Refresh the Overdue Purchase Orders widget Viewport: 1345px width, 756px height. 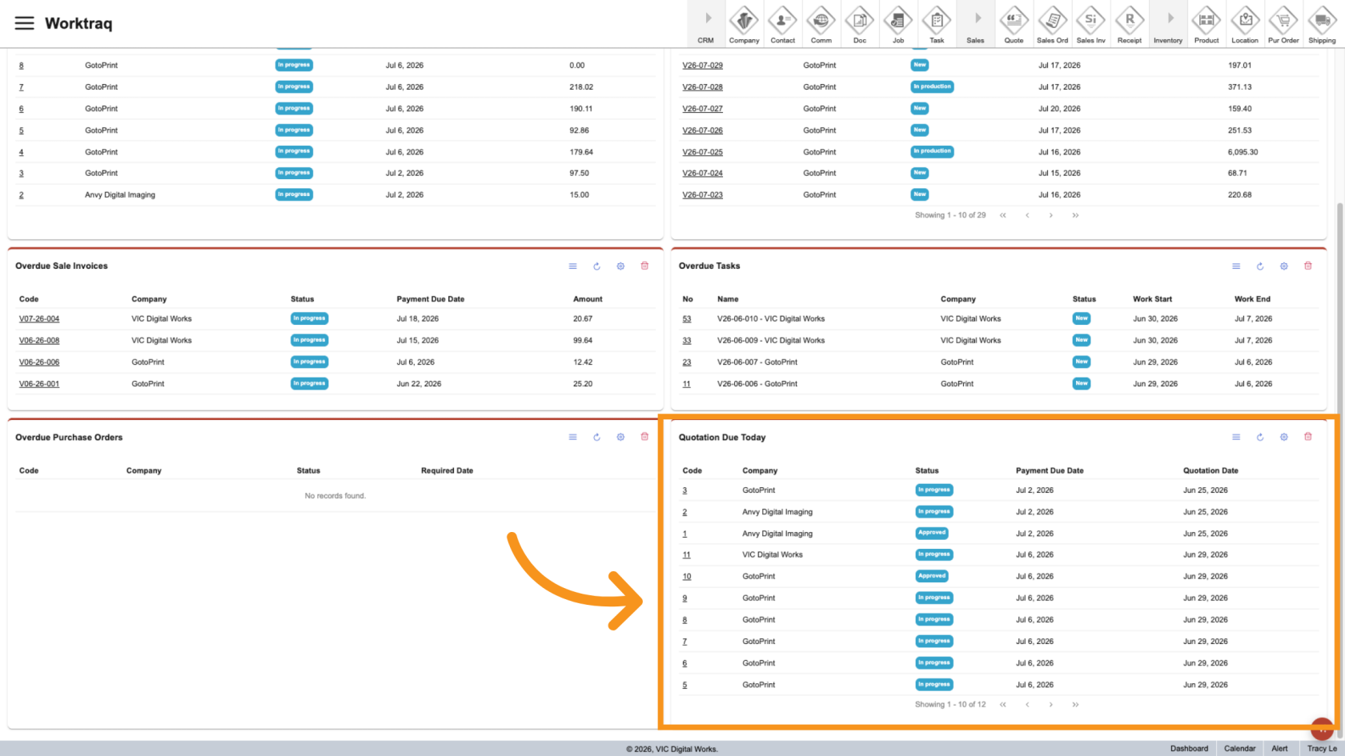coord(596,438)
